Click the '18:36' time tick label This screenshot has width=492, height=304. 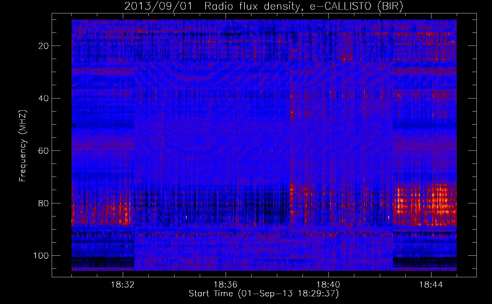[226, 285]
